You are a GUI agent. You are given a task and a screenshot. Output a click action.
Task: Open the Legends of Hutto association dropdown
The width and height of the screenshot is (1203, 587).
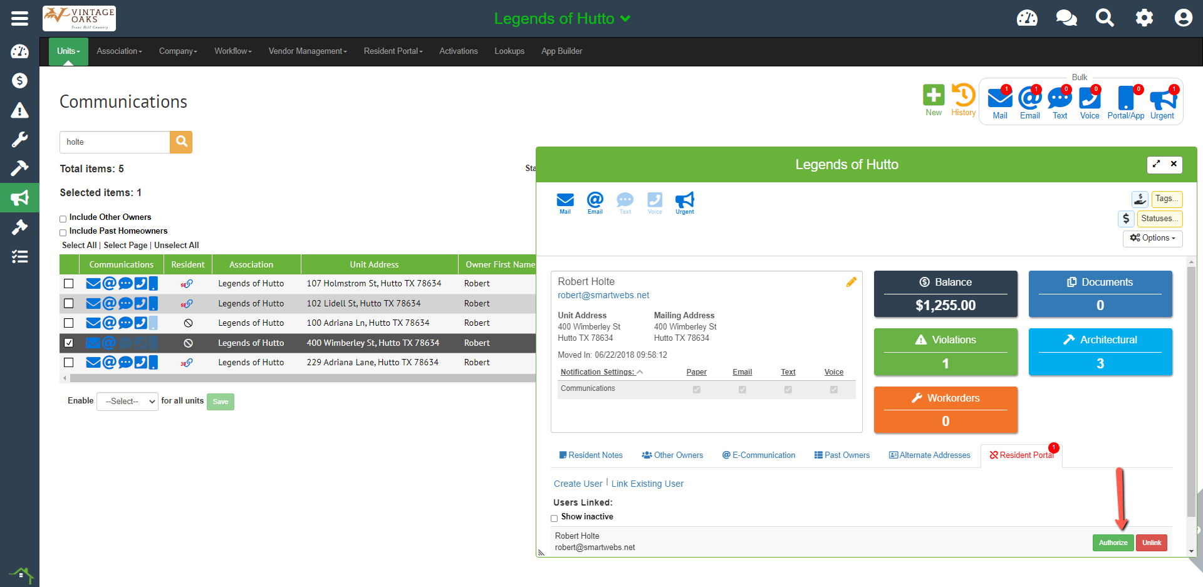[x=562, y=19]
